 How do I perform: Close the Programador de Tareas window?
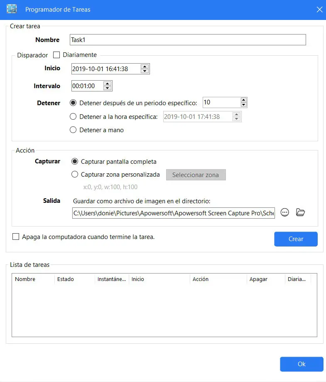(319, 10)
